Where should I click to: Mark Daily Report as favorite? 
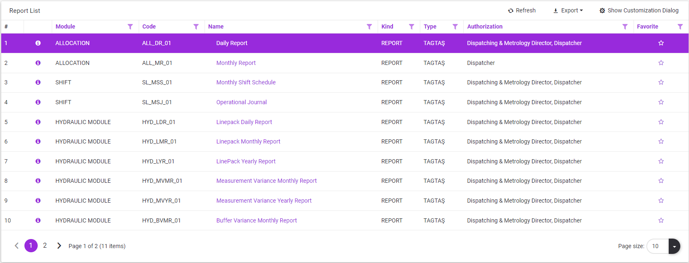coord(661,43)
